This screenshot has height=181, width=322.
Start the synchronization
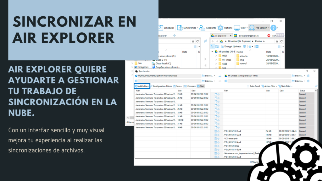pos(201,86)
